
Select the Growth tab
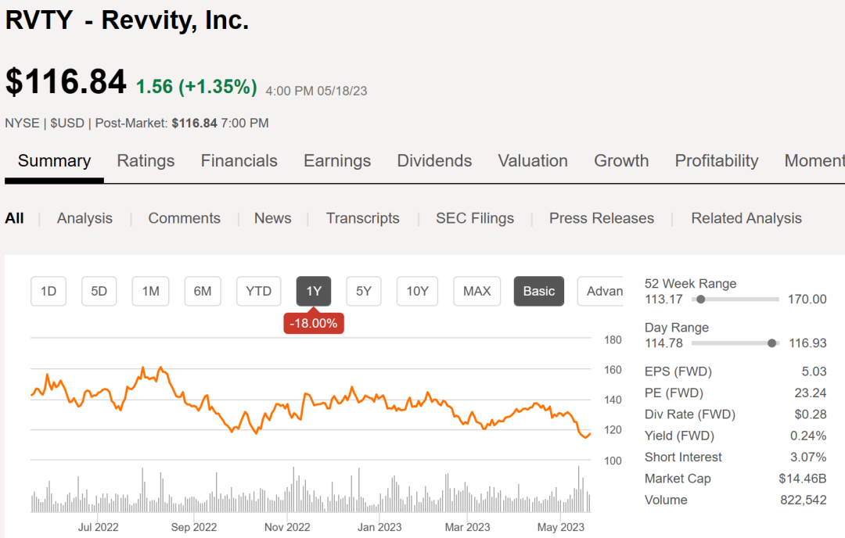pos(621,161)
